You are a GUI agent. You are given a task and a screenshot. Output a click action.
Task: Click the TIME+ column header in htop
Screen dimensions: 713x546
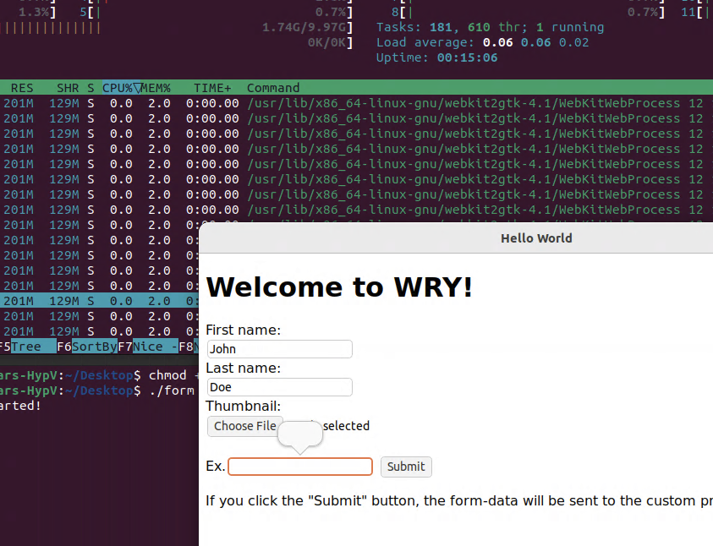[x=212, y=88]
